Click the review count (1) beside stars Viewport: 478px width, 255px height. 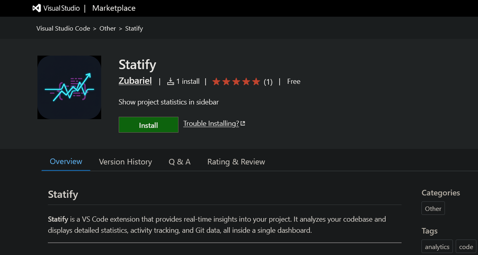268,81
